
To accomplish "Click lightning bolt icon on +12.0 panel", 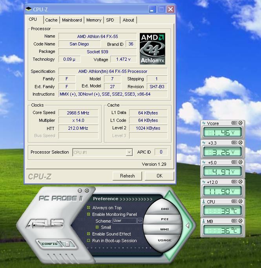I will (204, 182).
